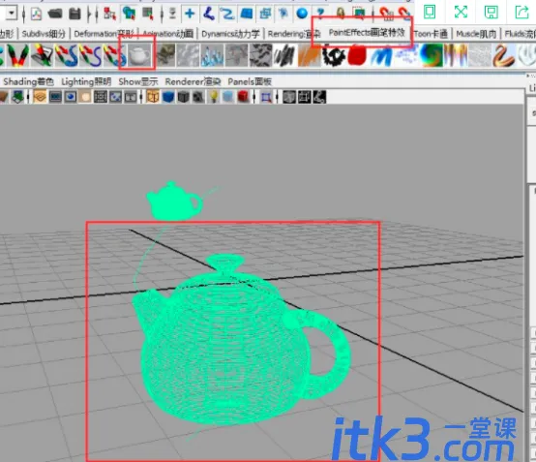Select the orange flame stripes brush
The height and width of the screenshot is (462, 536).
point(456,55)
